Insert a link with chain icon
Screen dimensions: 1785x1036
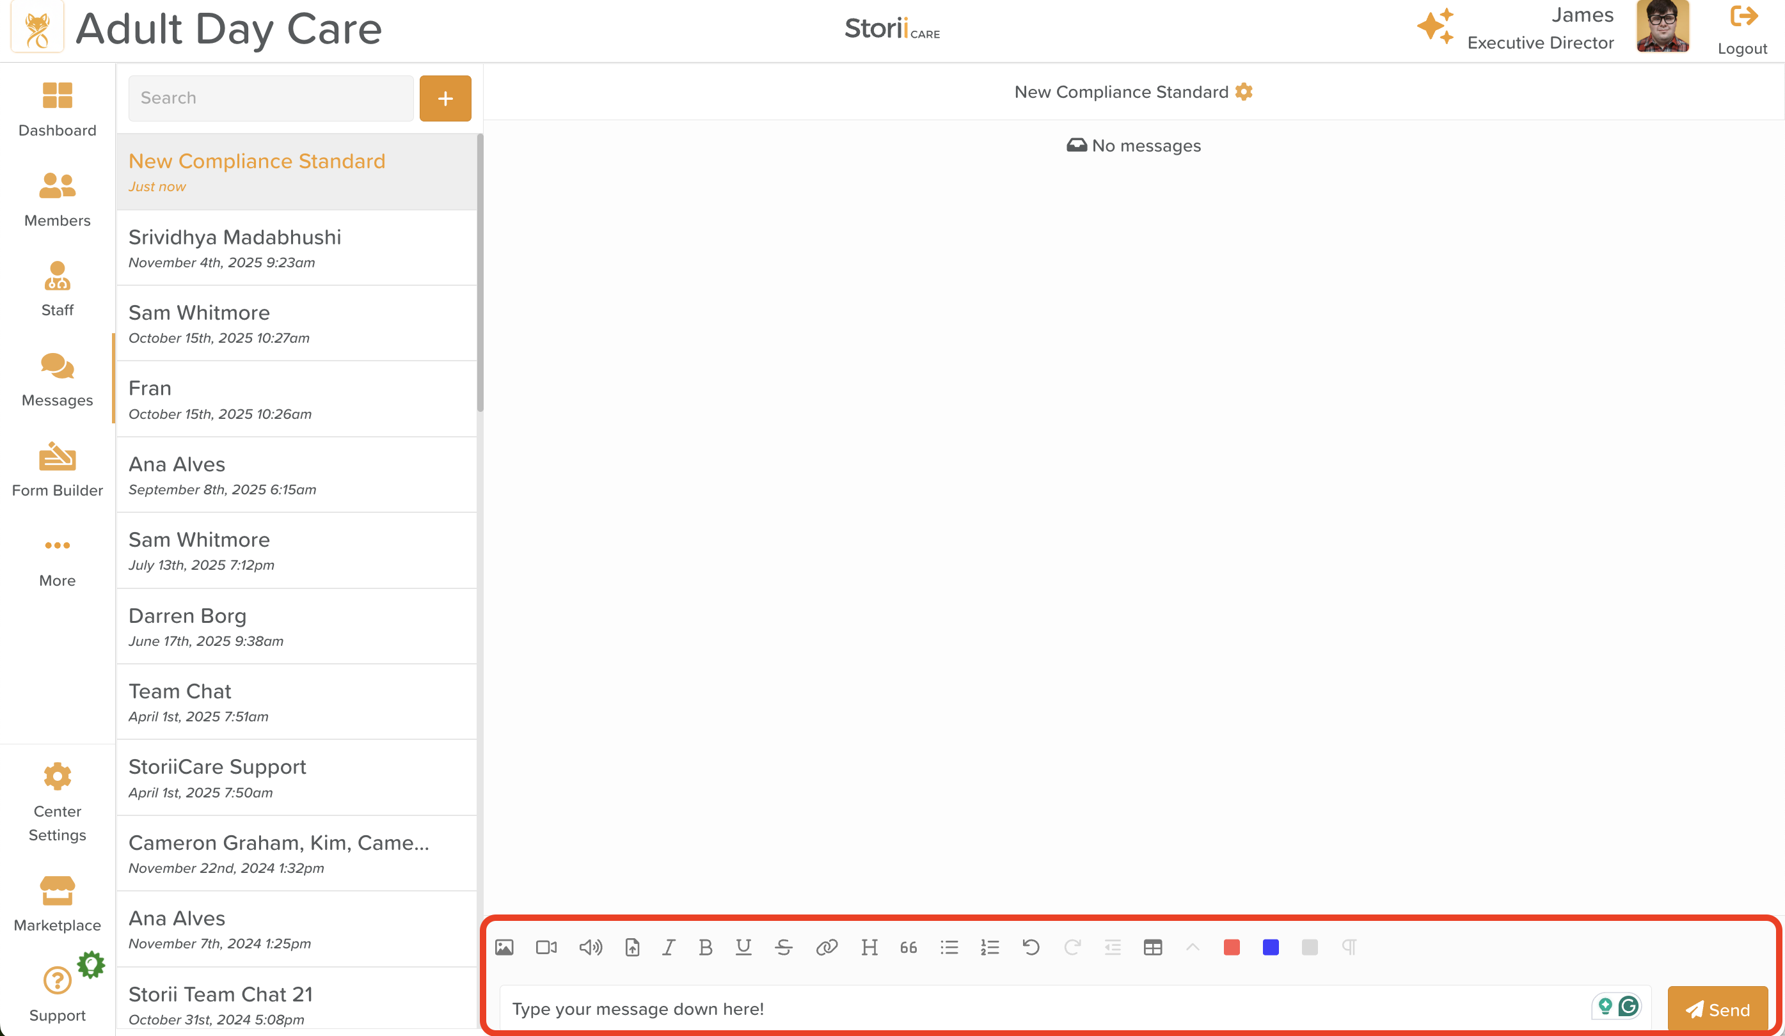[x=826, y=948]
